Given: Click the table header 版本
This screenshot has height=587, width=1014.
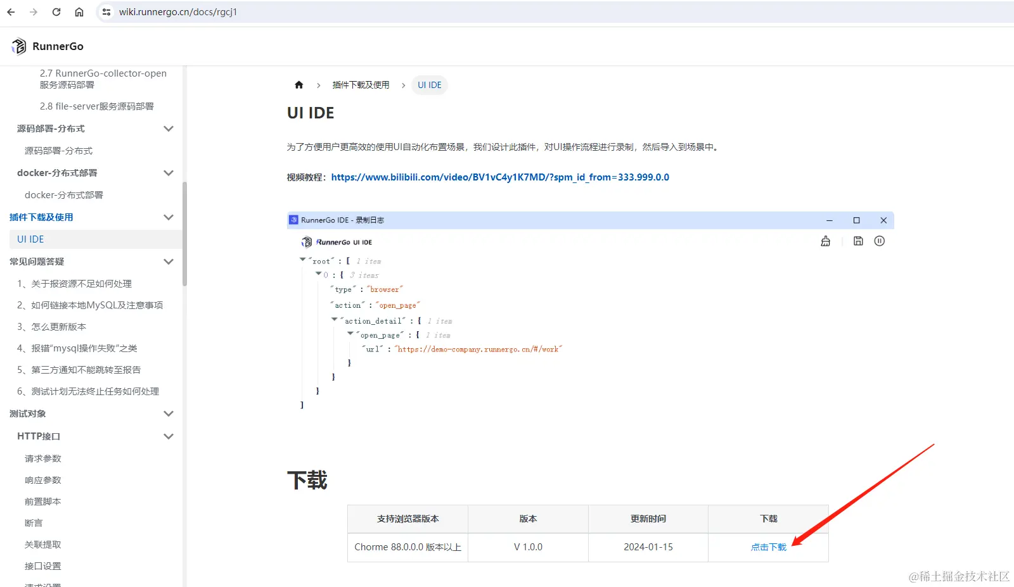Looking at the screenshot, I should point(528,519).
